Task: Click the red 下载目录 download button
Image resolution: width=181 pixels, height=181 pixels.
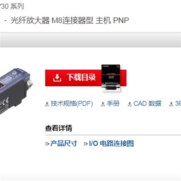Action: coord(86,78)
